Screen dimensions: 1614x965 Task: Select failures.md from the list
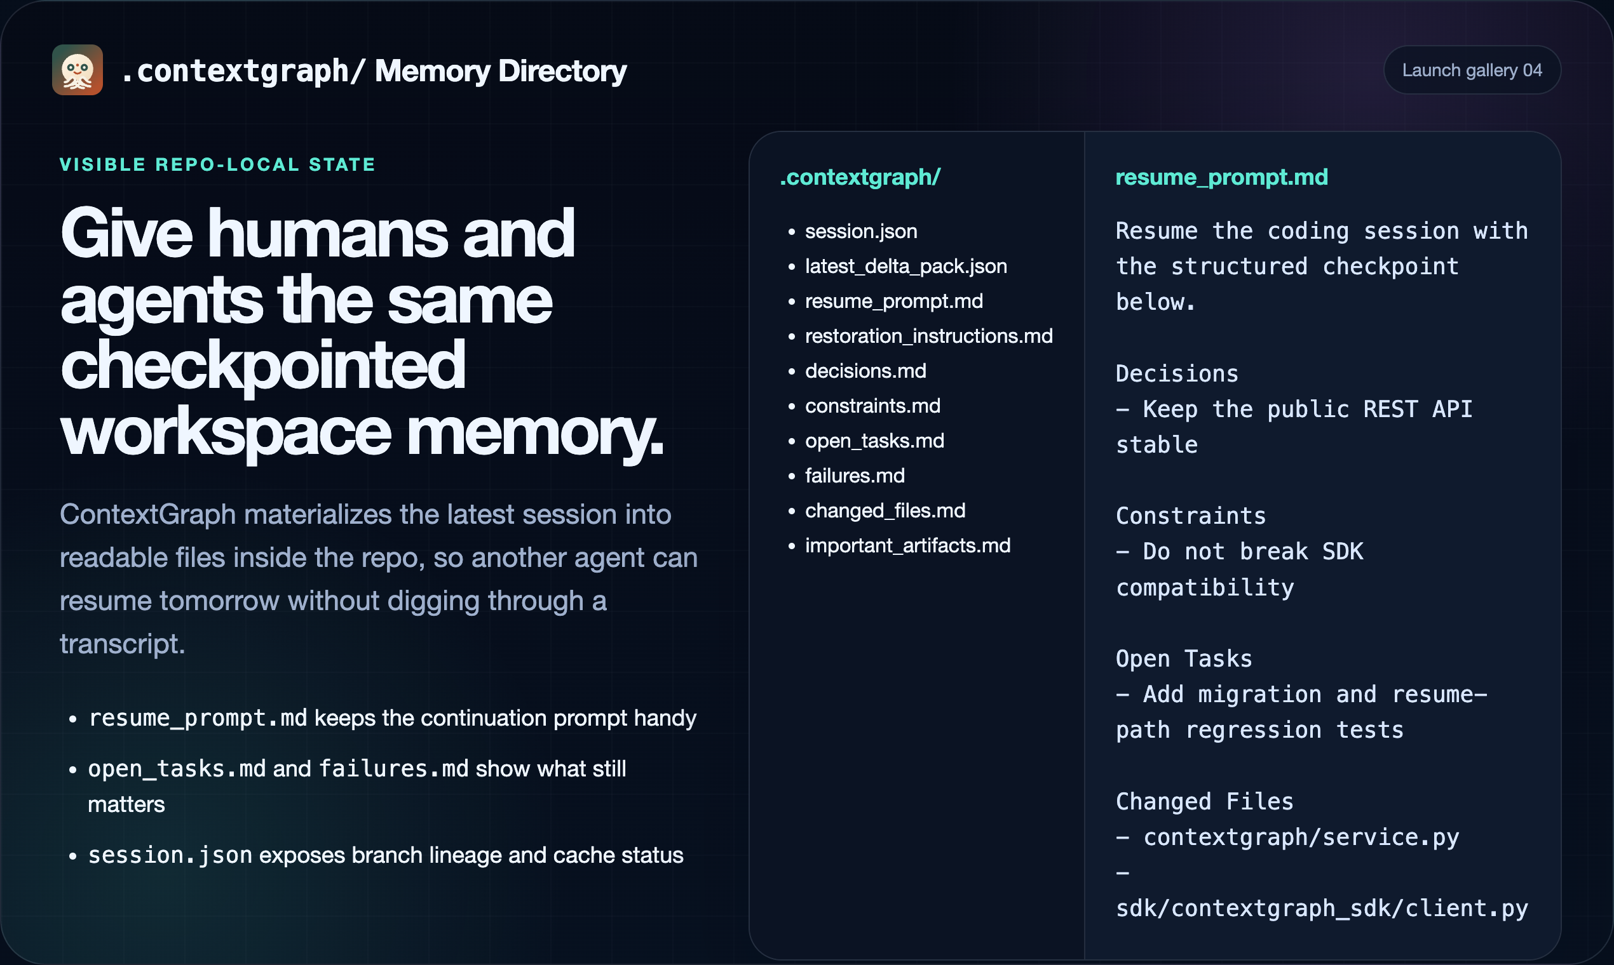(855, 476)
